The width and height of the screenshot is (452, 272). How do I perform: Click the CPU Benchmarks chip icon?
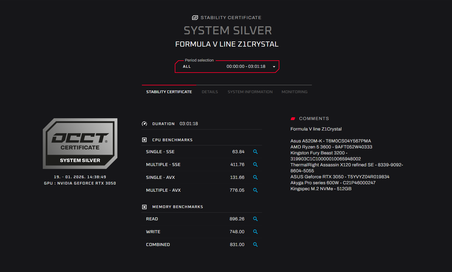[x=144, y=140]
